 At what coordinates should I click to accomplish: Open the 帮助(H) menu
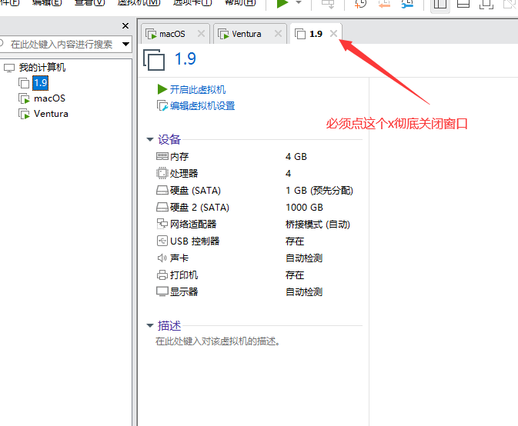240,2
